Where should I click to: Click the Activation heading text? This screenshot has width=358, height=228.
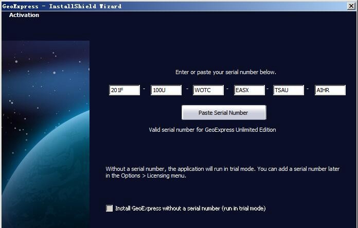[x=24, y=15]
